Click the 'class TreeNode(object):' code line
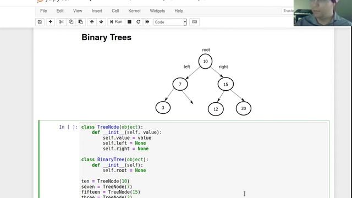Screen dimensions: 352x198 112,127
